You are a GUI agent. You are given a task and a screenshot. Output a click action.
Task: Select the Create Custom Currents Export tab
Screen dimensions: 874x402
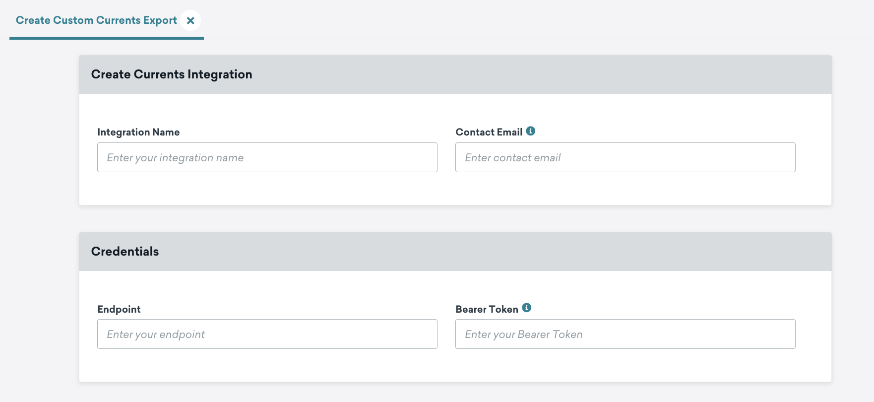point(96,20)
